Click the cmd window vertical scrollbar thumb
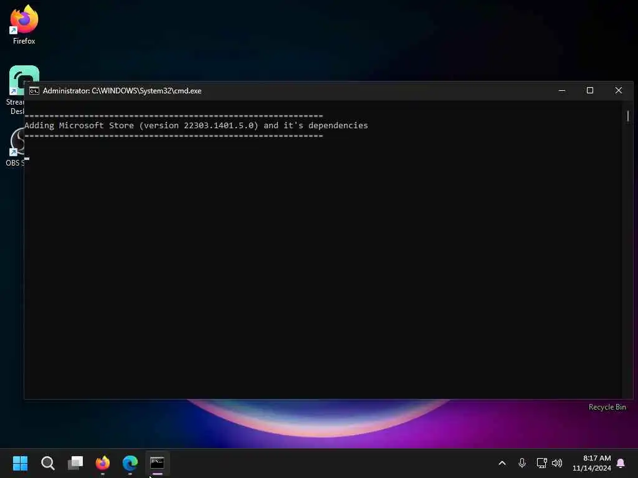The height and width of the screenshot is (478, 638). (628, 116)
